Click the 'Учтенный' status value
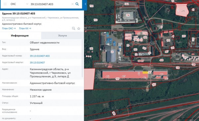199x121 pixels. pos(36,103)
